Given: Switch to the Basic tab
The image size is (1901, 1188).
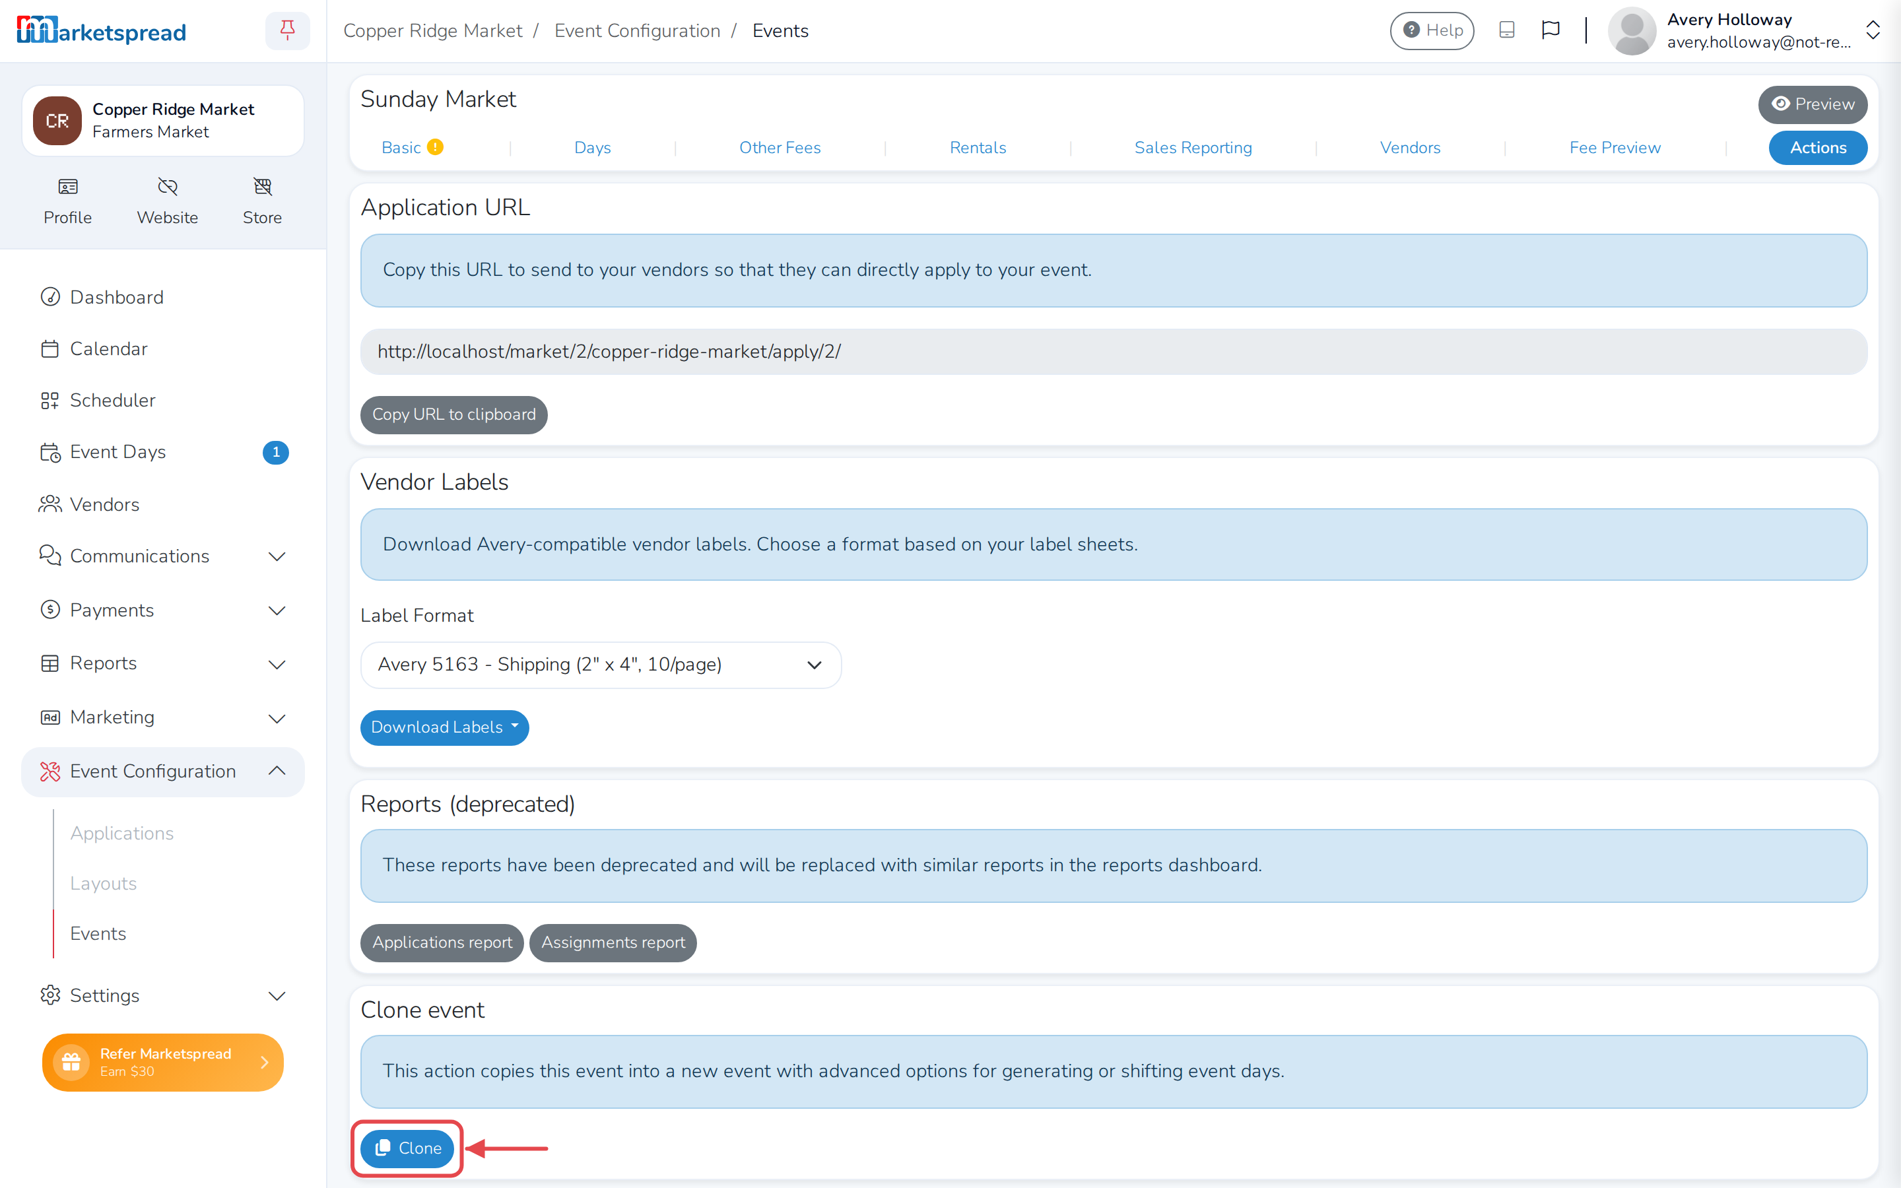Looking at the screenshot, I should click(401, 148).
